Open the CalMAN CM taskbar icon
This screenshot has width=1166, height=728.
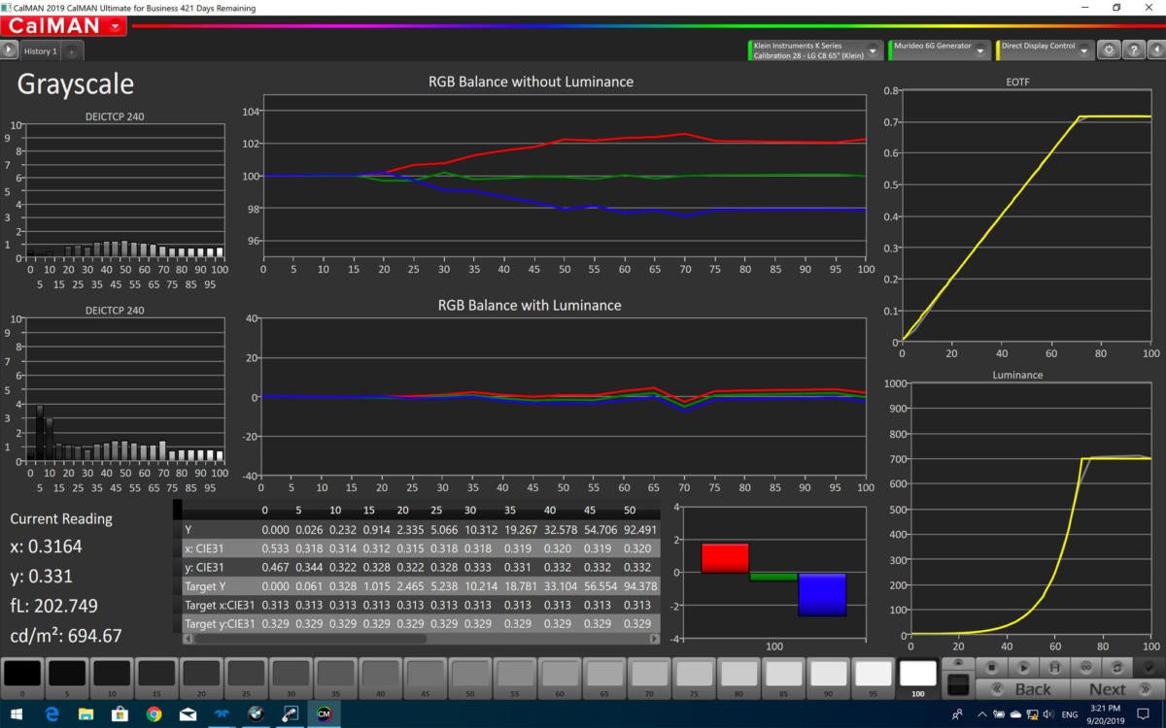324,713
